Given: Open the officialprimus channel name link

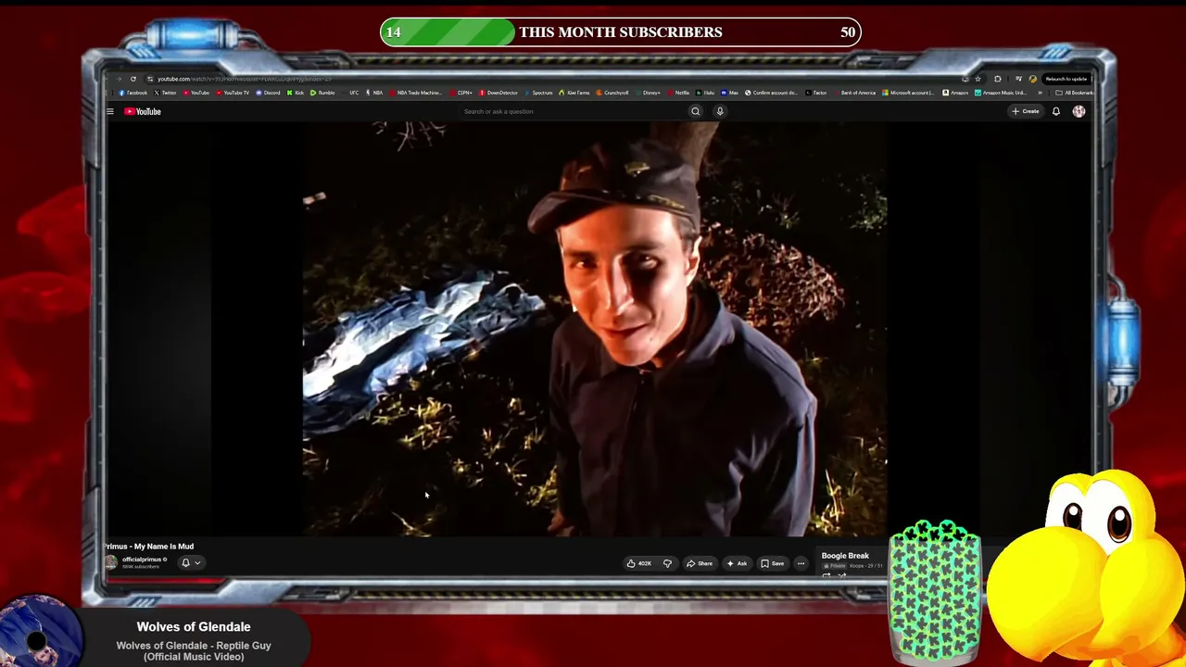Looking at the screenshot, I should (x=142, y=560).
